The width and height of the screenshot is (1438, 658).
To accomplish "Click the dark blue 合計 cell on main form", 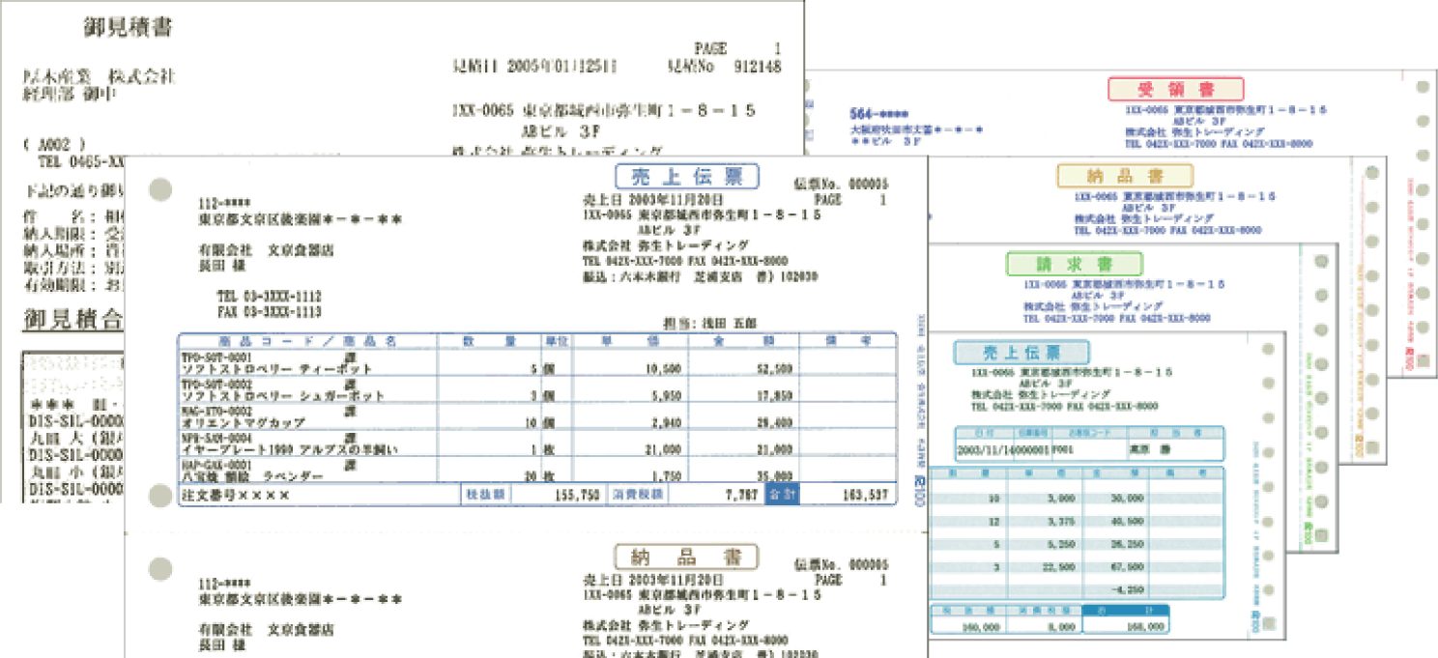I will click(x=782, y=496).
